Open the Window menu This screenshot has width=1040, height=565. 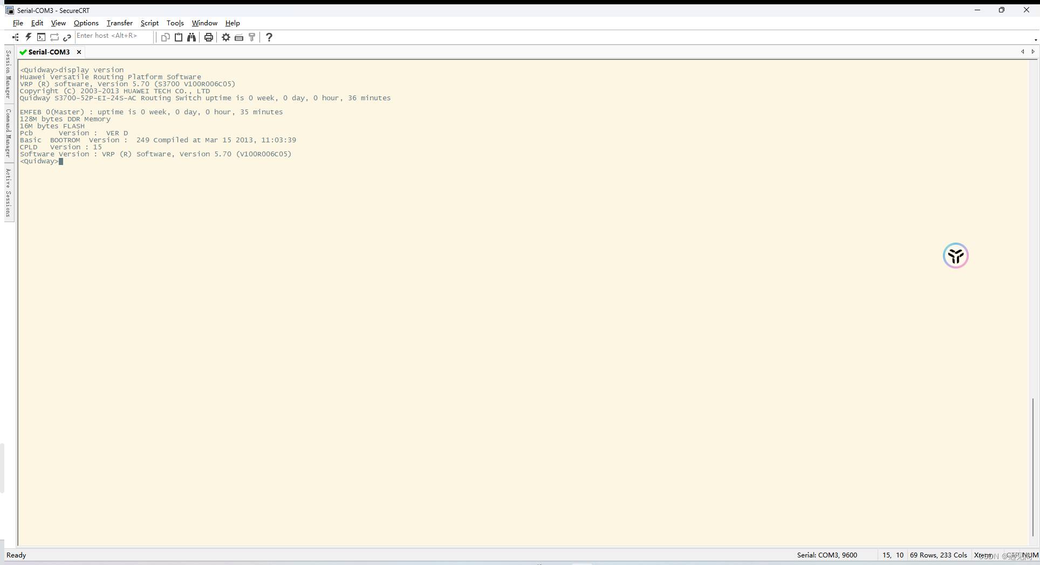coord(204,23)
